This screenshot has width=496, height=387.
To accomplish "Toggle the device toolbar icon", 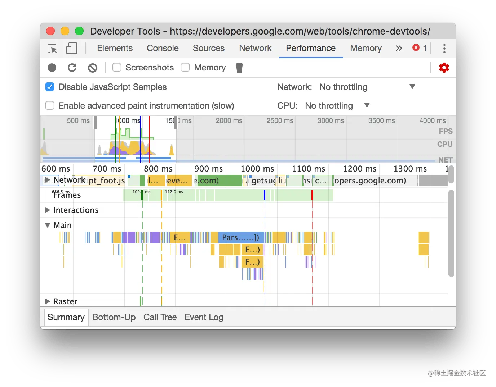I will pos(72,49).
